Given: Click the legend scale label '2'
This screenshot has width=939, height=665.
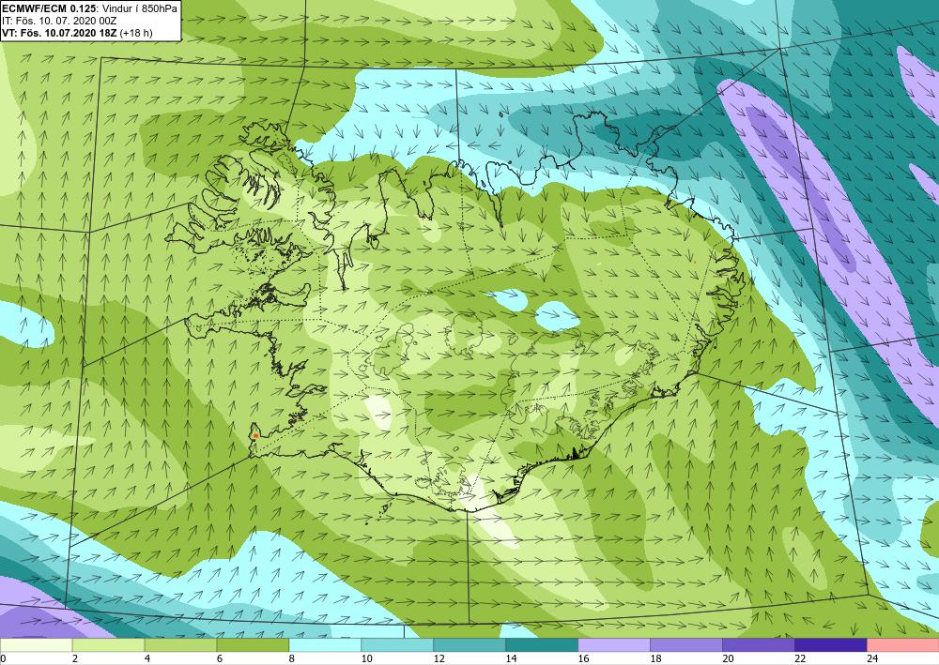Looking at the screenshot, I should point(75,658).
